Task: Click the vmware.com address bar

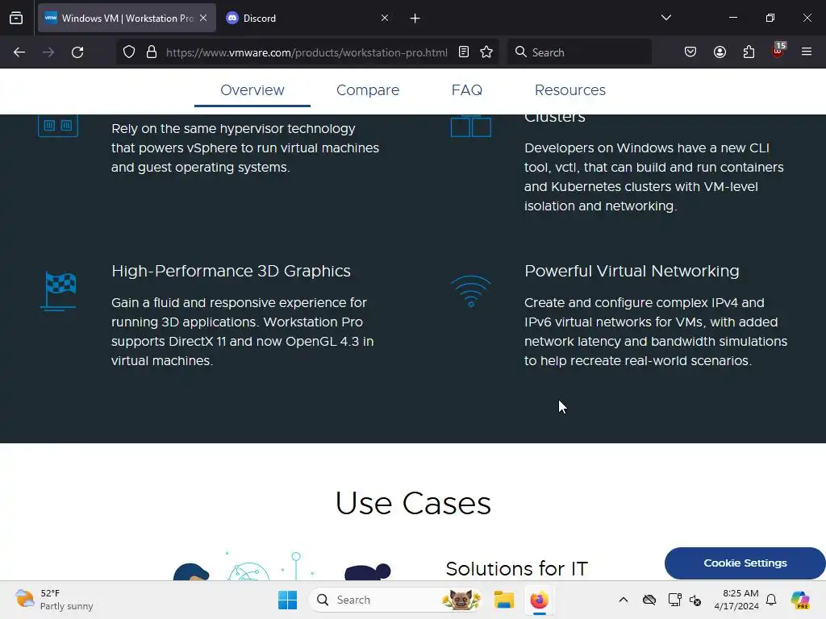Action: (x=307, y=52)
